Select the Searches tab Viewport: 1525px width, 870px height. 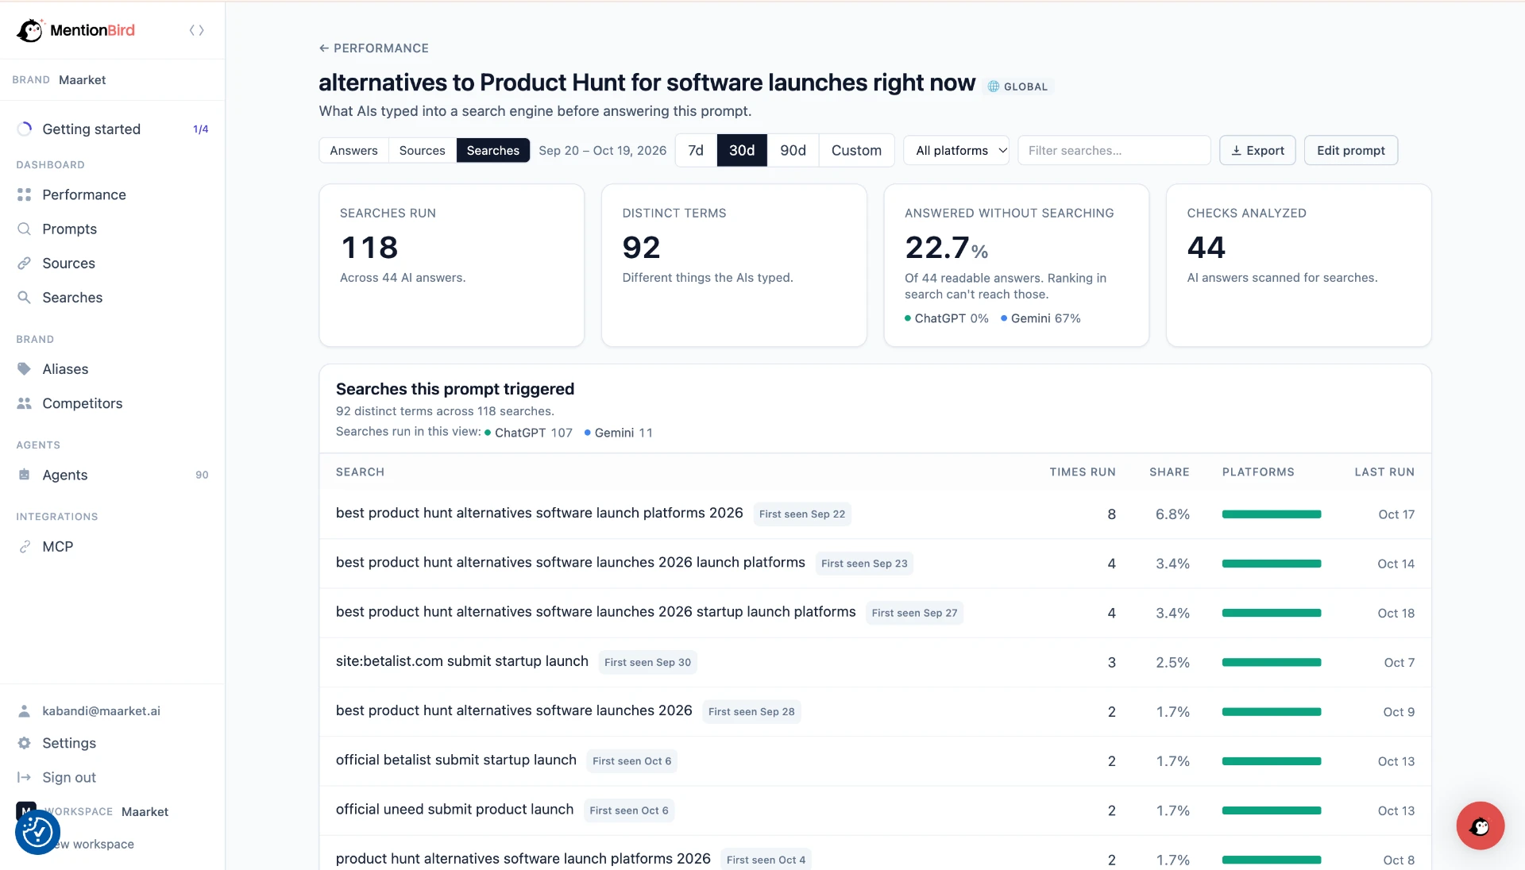(x=492, y=150)
